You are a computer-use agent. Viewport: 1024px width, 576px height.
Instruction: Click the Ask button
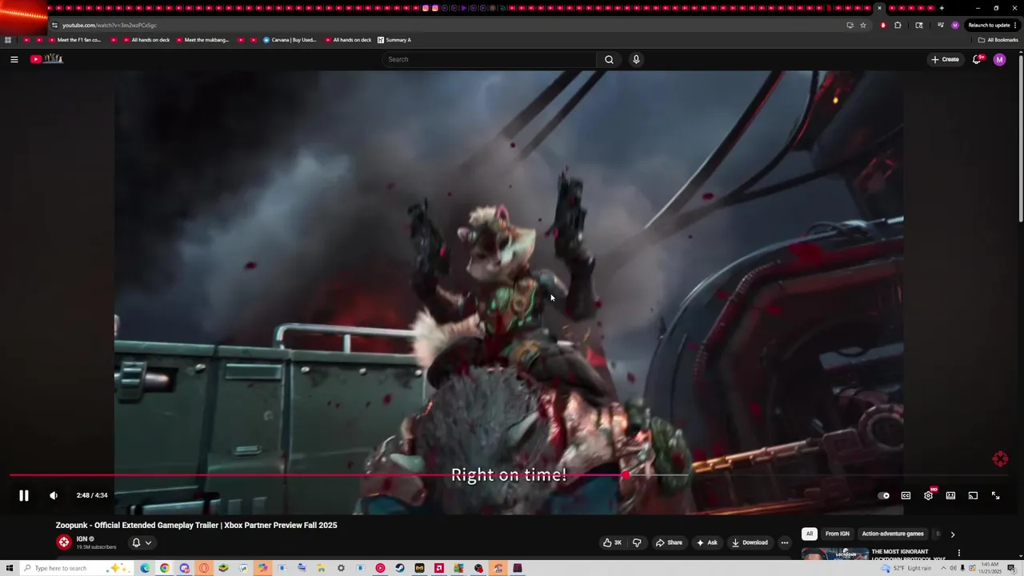707,542
